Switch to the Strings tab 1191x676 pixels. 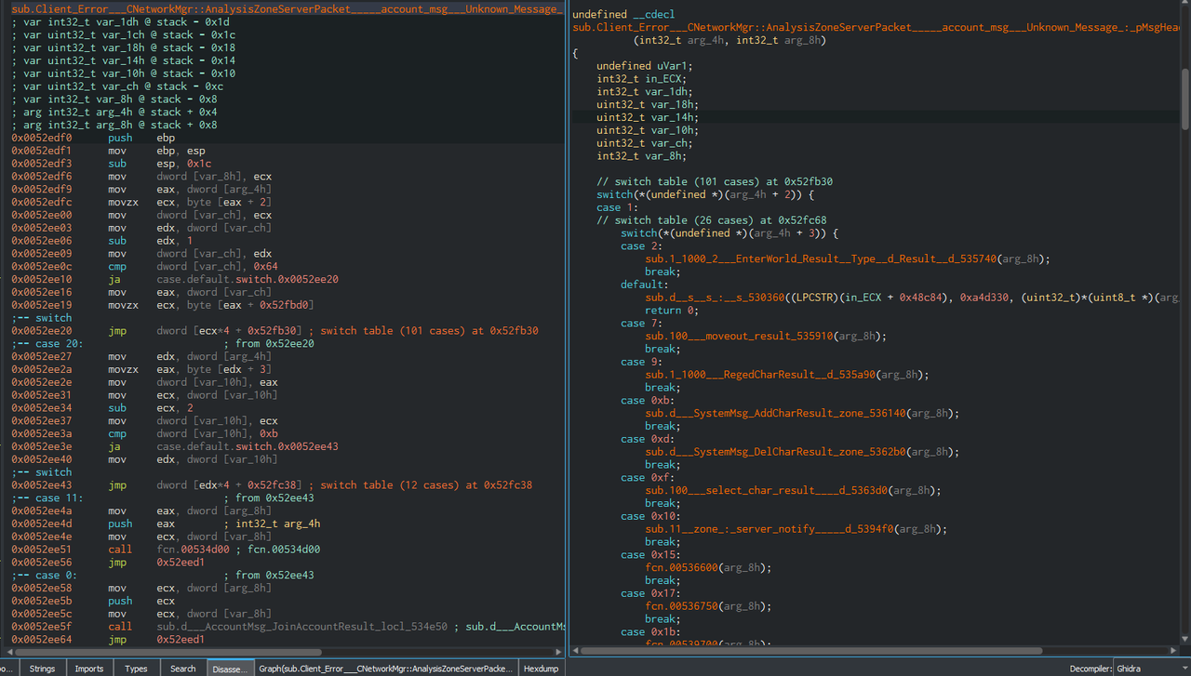[42, 668]
